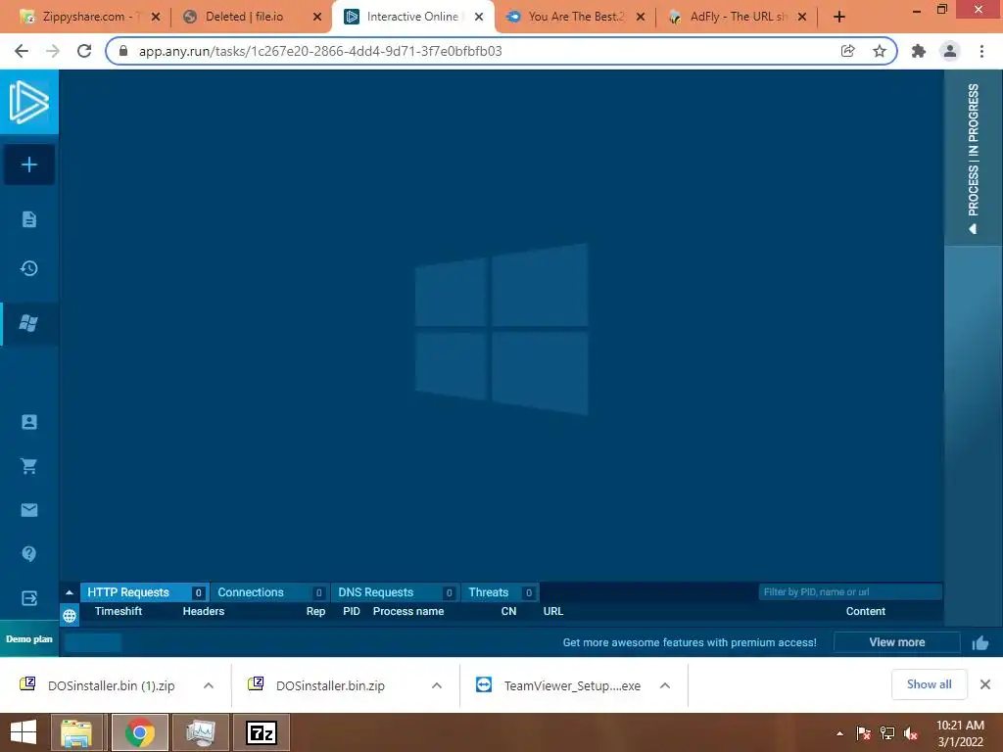Click the Chrome taskbar icon

139,732
